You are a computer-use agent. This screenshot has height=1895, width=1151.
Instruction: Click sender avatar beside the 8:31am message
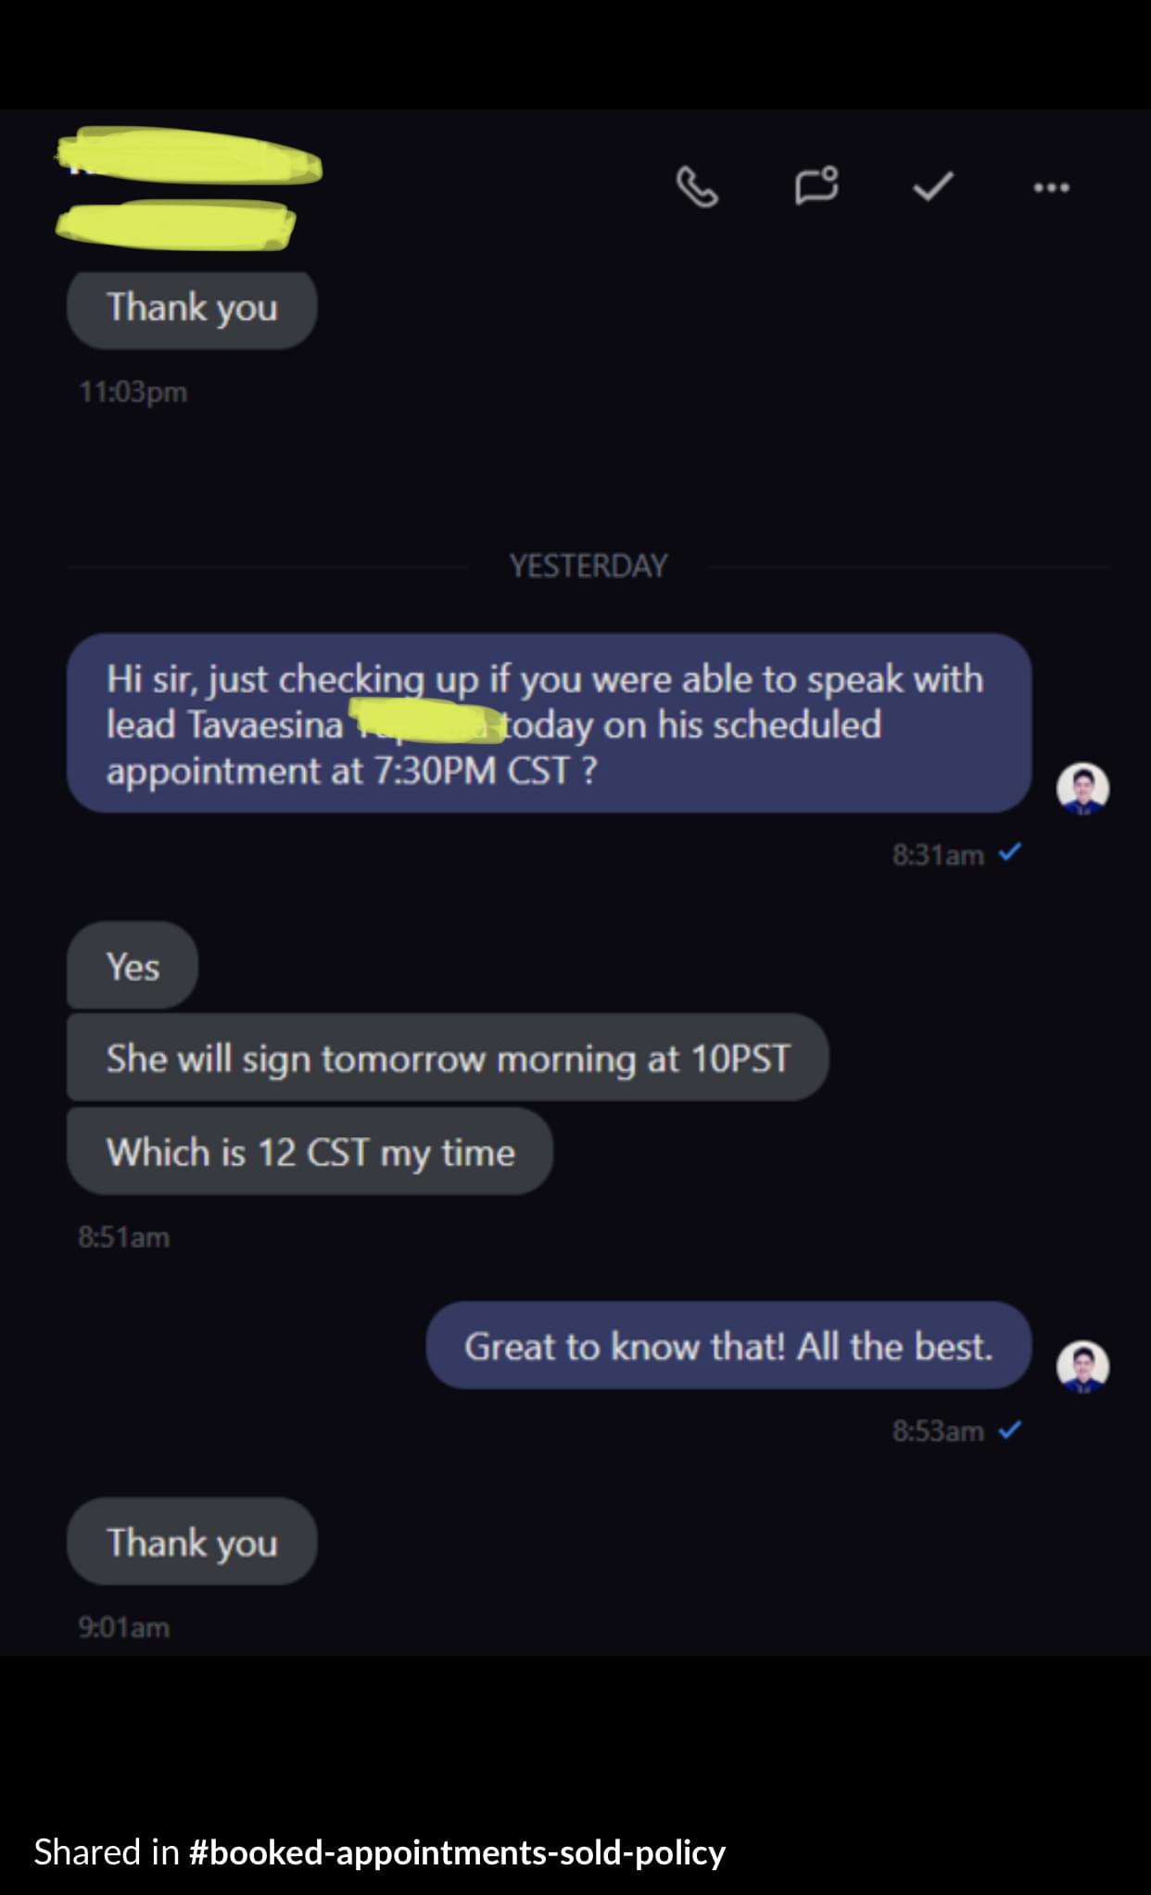[x=1082, y=789]
